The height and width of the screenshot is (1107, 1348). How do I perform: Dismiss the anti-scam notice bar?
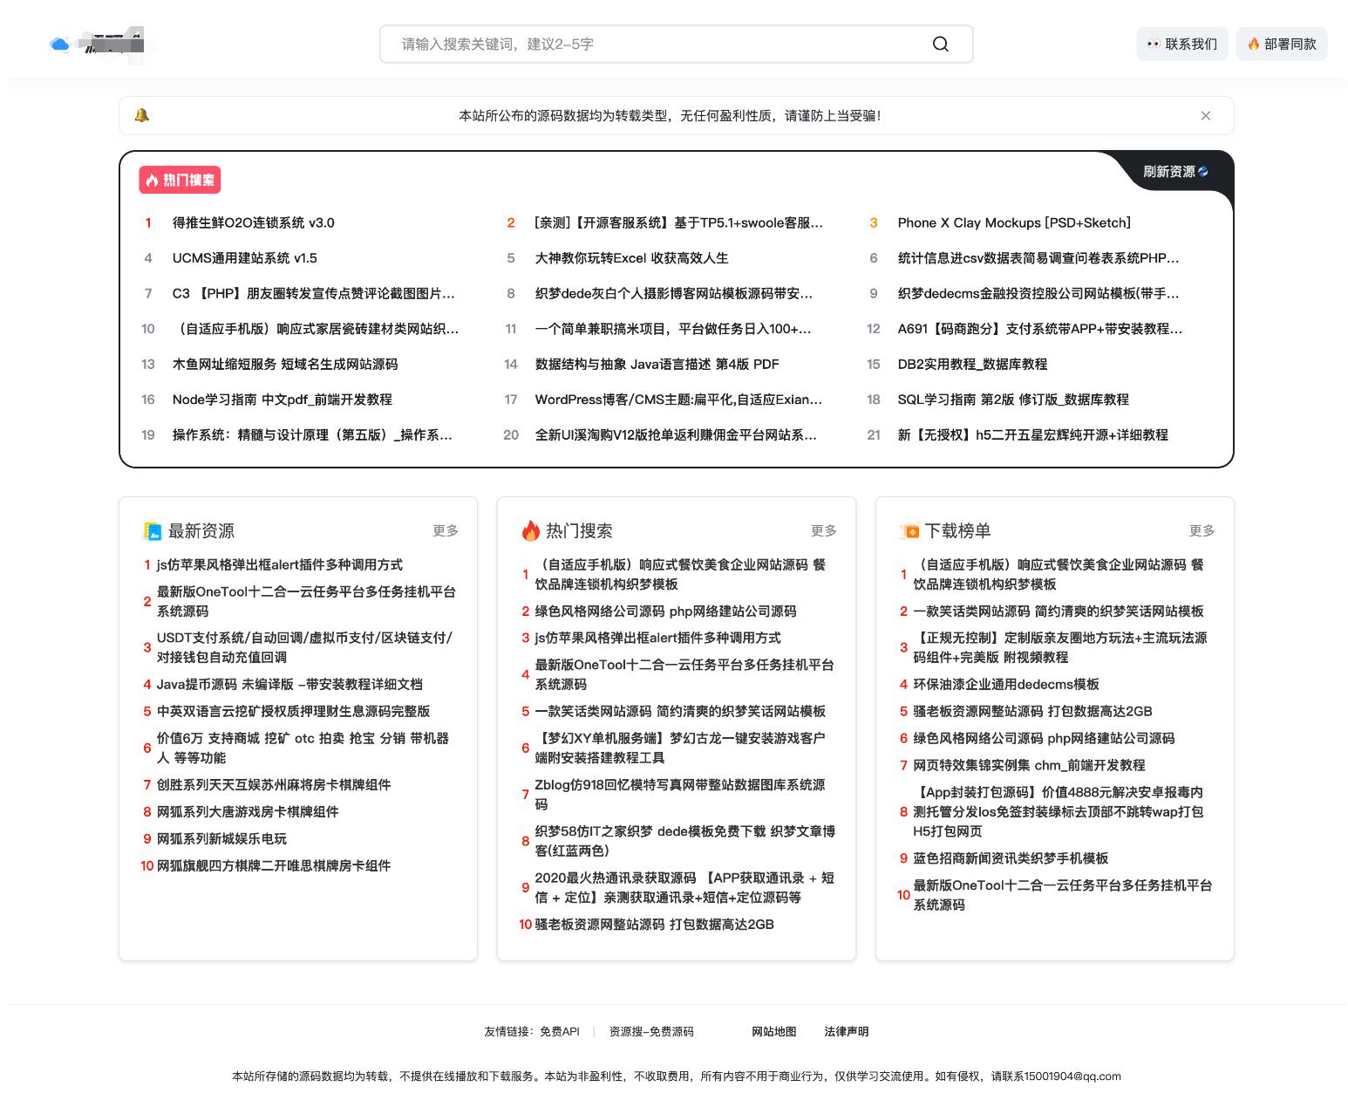click(x=1206, y=115)
